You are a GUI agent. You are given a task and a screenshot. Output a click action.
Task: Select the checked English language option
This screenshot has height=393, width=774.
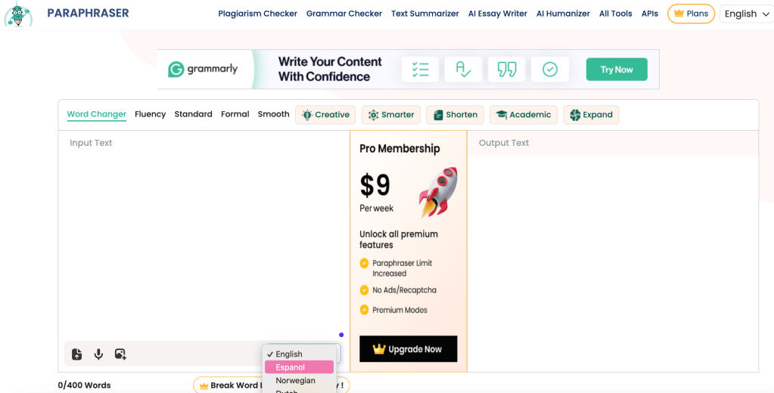(288, 354)
